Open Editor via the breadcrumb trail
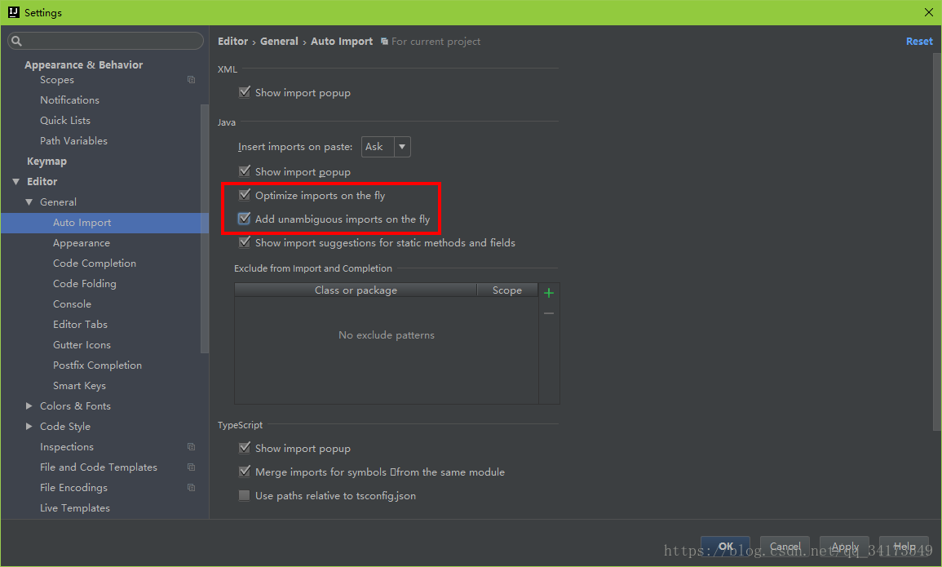 click(x=232, y=41)
